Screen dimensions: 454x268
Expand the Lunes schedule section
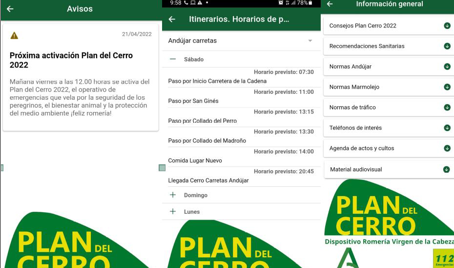pos(173,212)
